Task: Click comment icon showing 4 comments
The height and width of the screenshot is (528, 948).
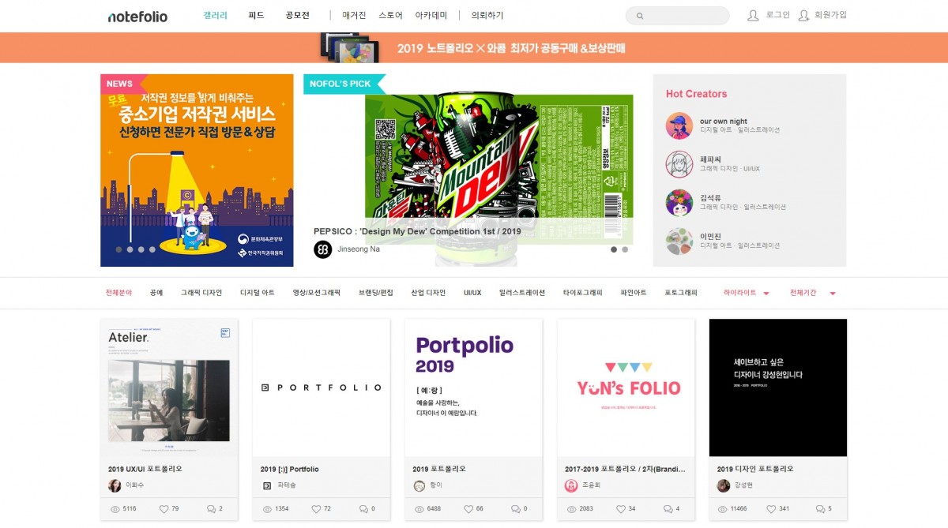Action: tap(668, 509)
